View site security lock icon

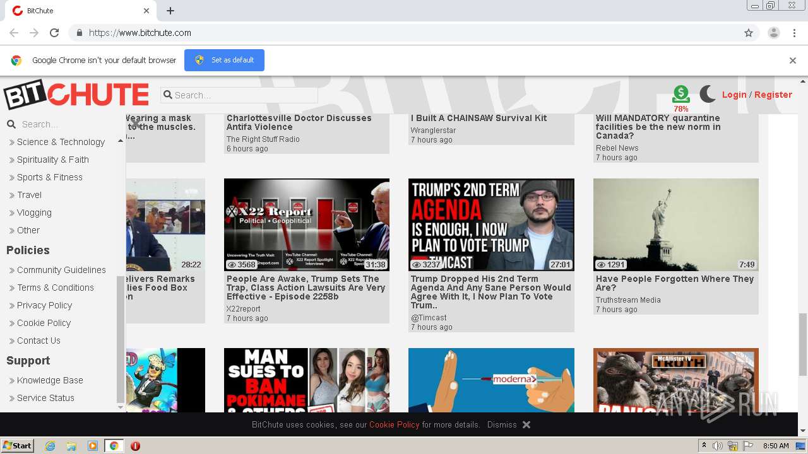(79, 33)
